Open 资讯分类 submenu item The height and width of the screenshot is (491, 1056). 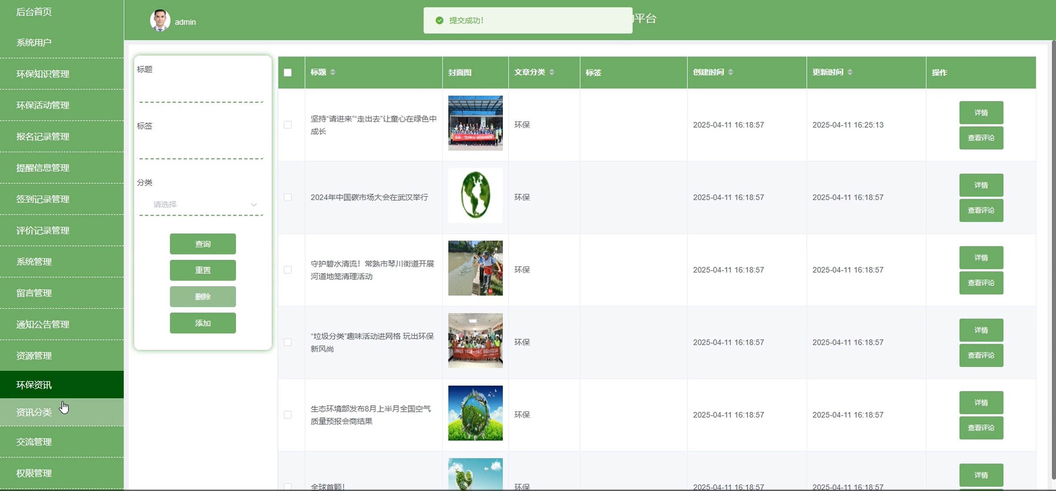pos(34,412)
